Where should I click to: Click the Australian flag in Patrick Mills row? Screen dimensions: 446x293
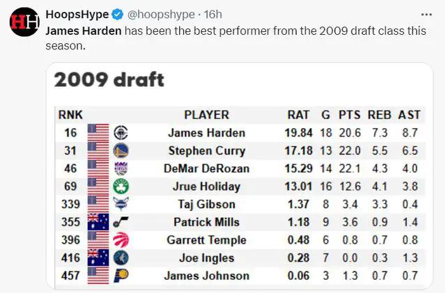[98, 222]
